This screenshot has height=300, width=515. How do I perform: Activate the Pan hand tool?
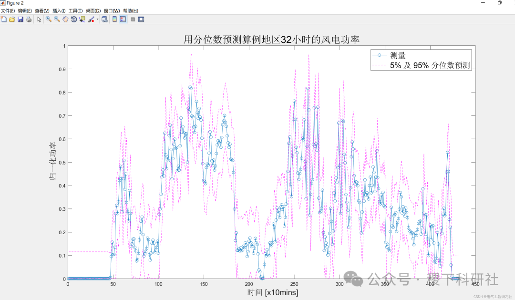point(65,20)
